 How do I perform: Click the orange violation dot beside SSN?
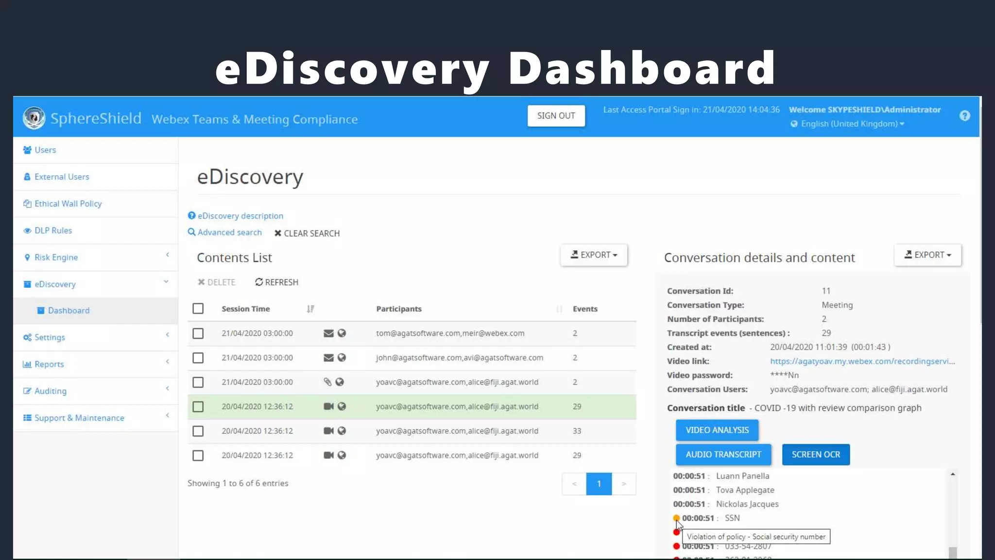tap(676, 518)
